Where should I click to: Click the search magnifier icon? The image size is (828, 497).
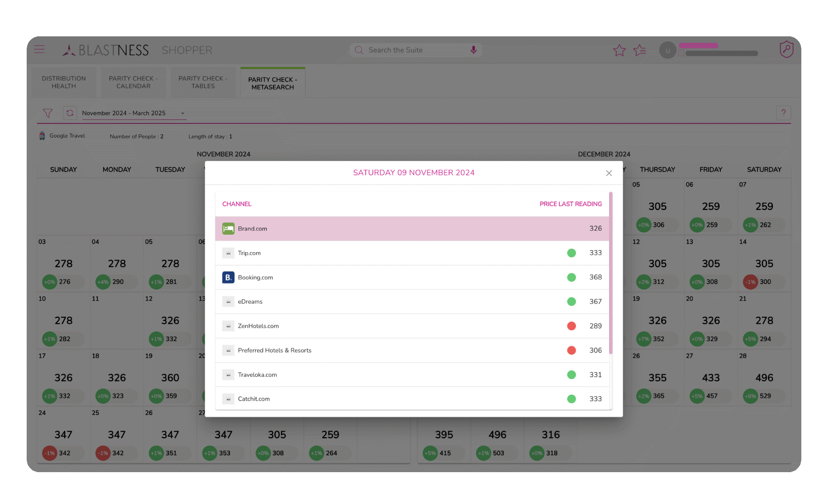[x=359, y=50]
